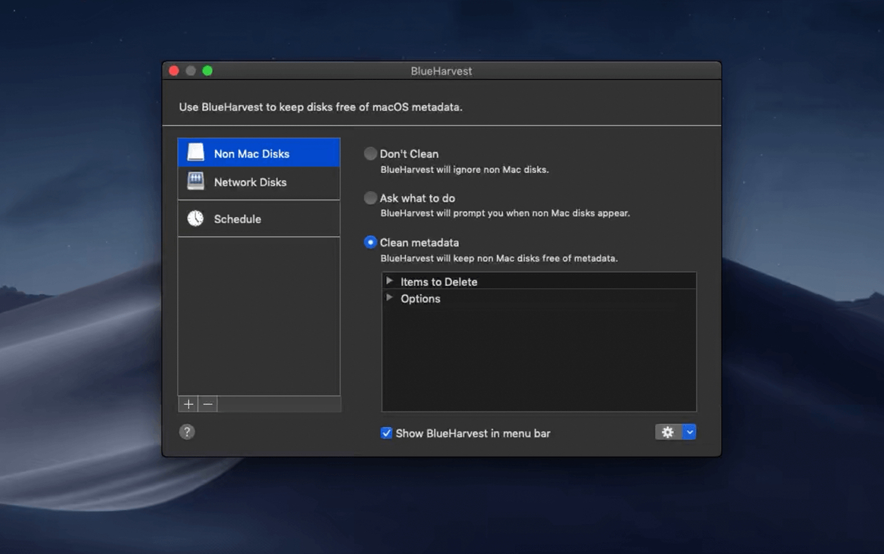This screenshot has width=884, height=554.
Task: Select the Non Mac Disks drive icon
Action: (195, 153)
